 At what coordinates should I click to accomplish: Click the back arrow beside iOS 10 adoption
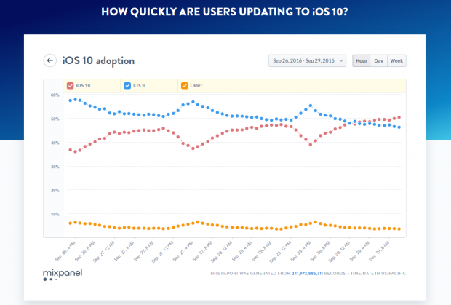point(50,60)
